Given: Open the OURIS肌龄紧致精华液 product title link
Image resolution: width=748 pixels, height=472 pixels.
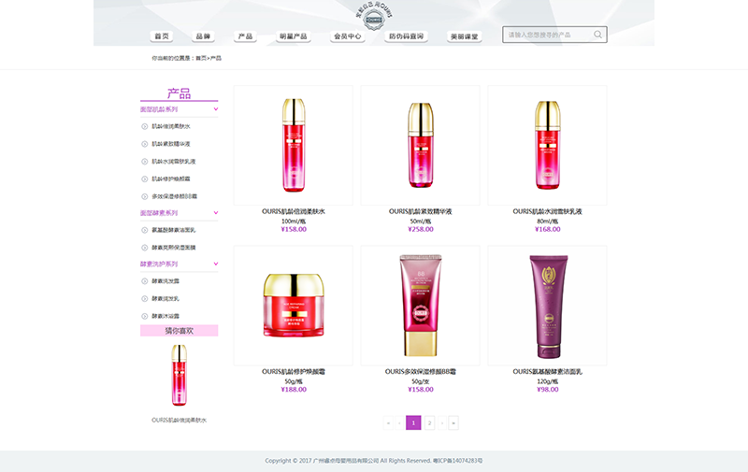Looking at the screenshot, I should (x=421, y=212).
